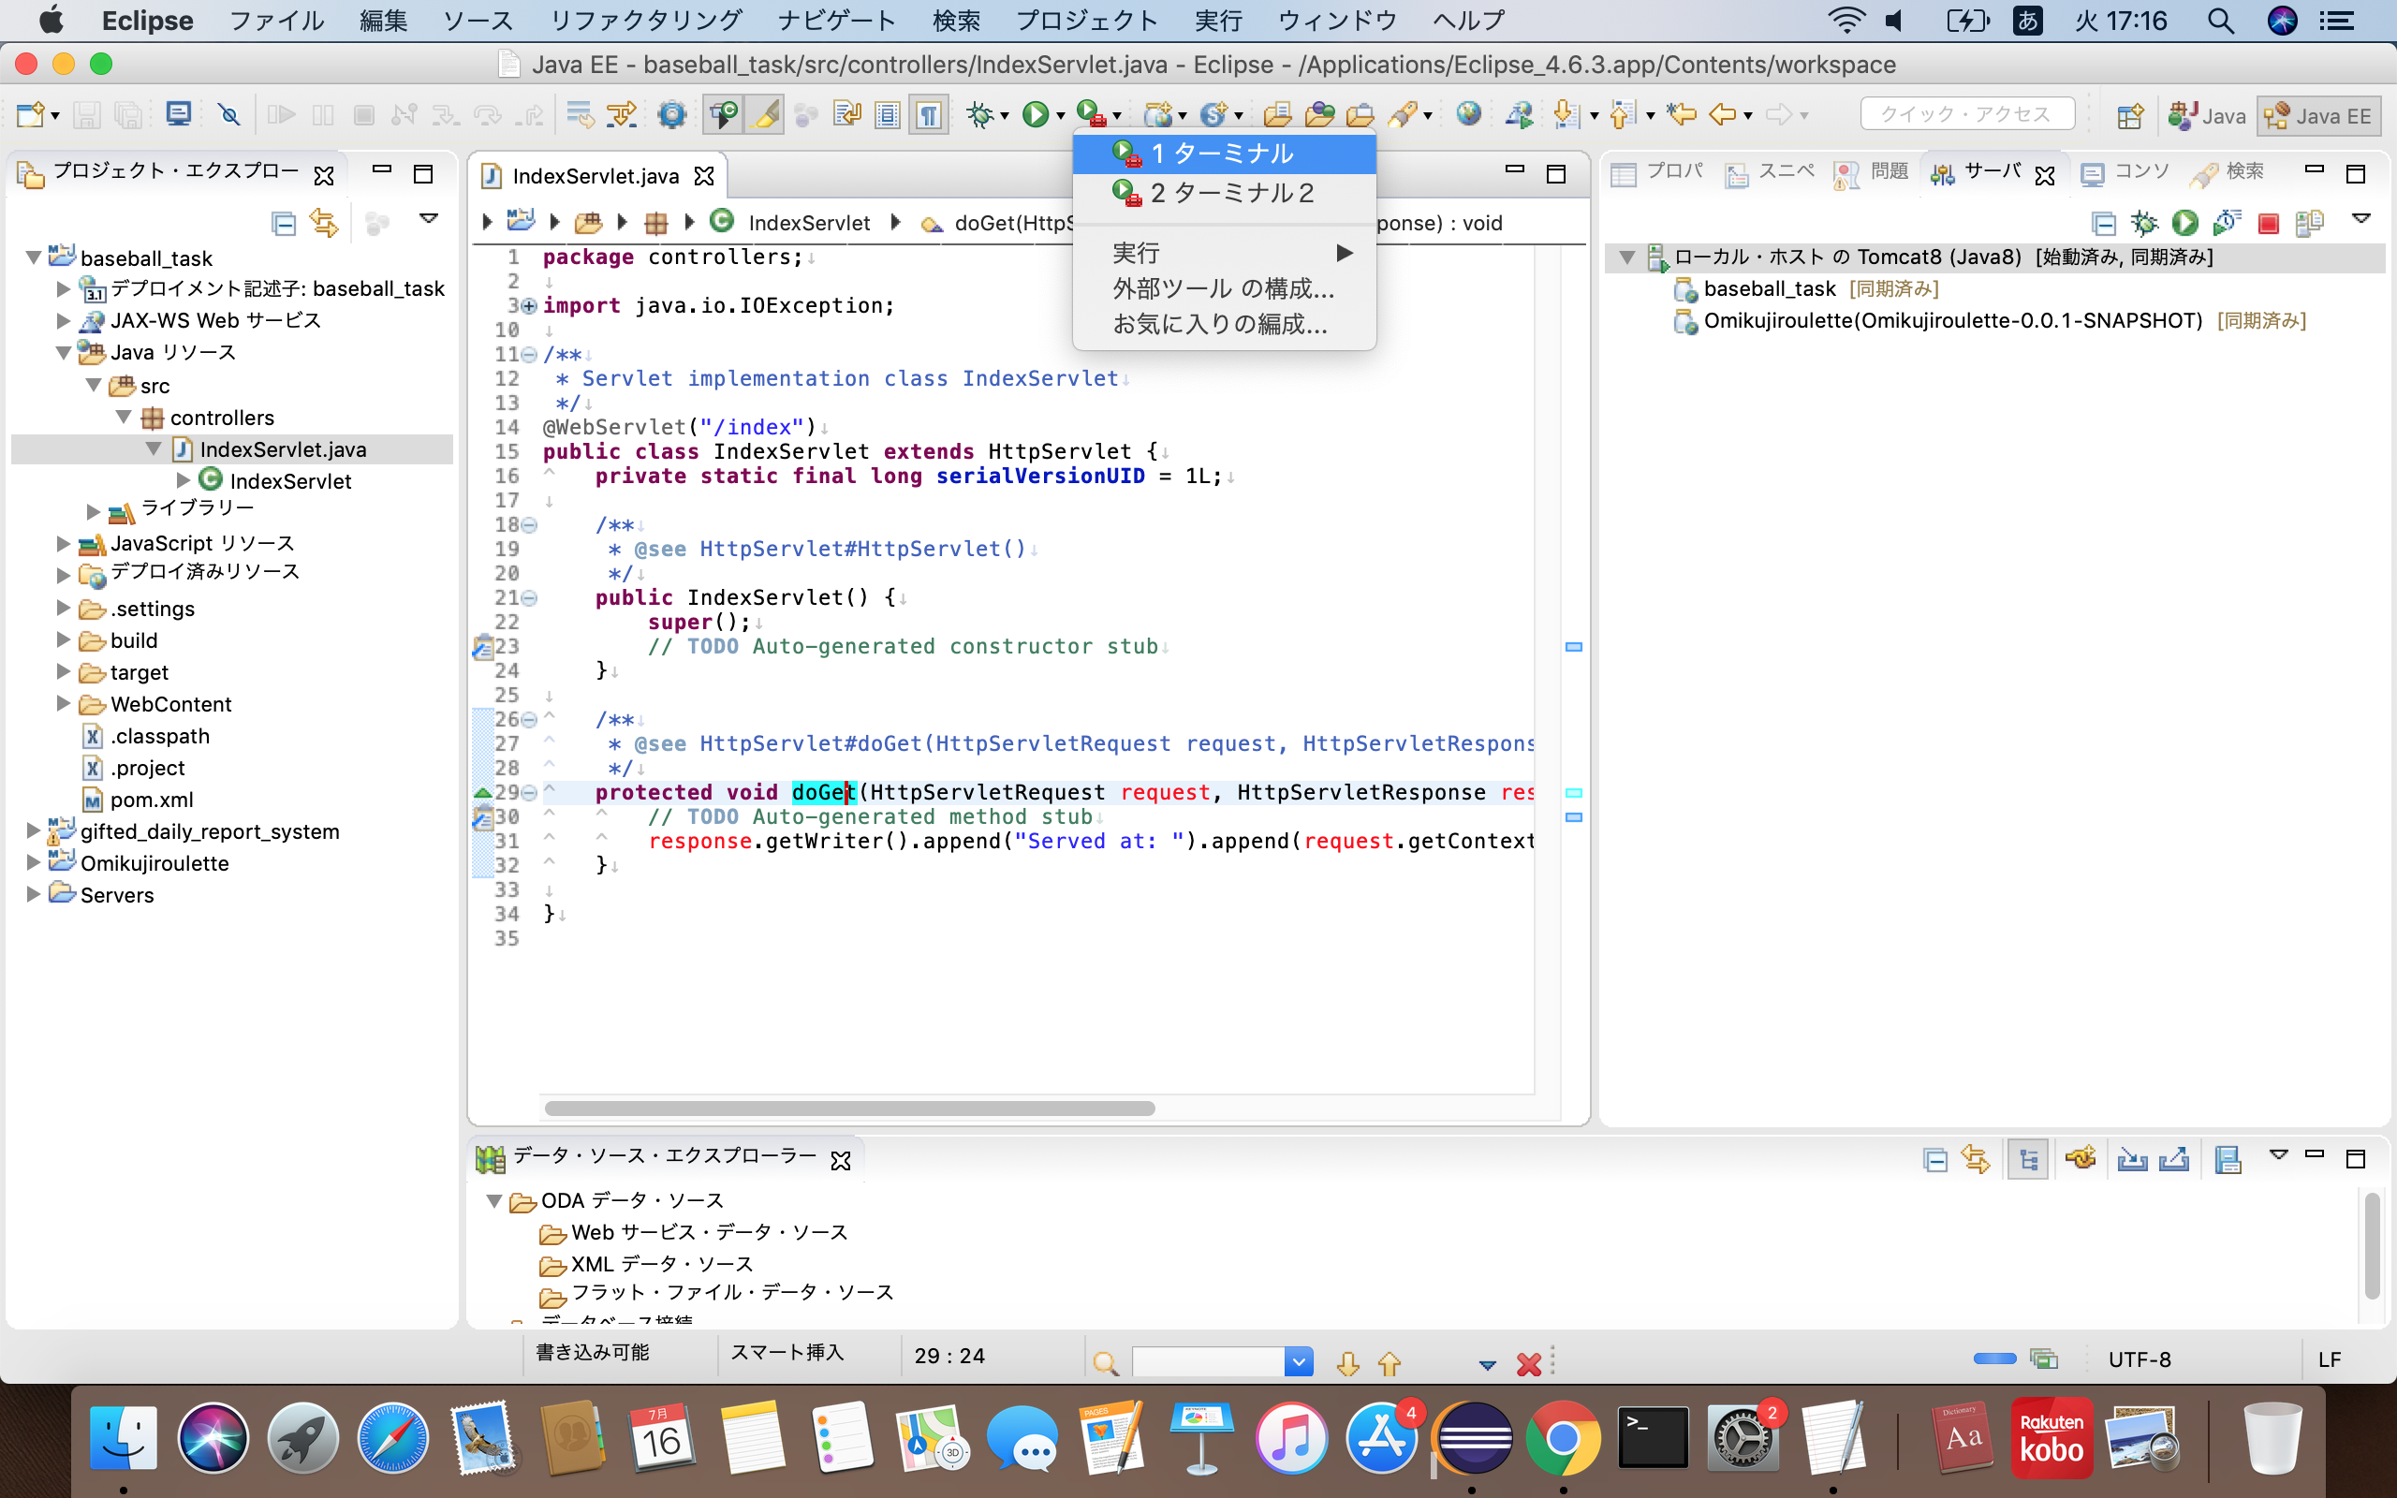
Task: Fold the constructor at line 21
Action: pyautogui.click(x=530, y=597)
